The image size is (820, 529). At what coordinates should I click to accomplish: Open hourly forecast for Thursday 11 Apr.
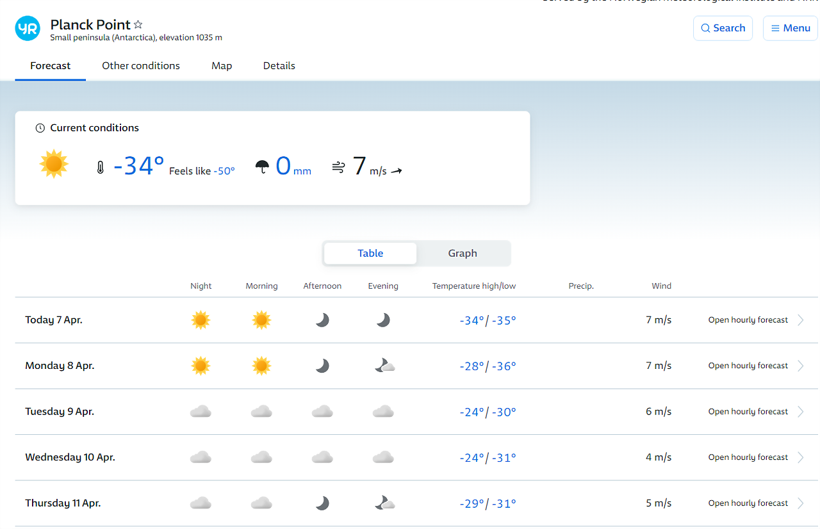[x=748, y=503]
